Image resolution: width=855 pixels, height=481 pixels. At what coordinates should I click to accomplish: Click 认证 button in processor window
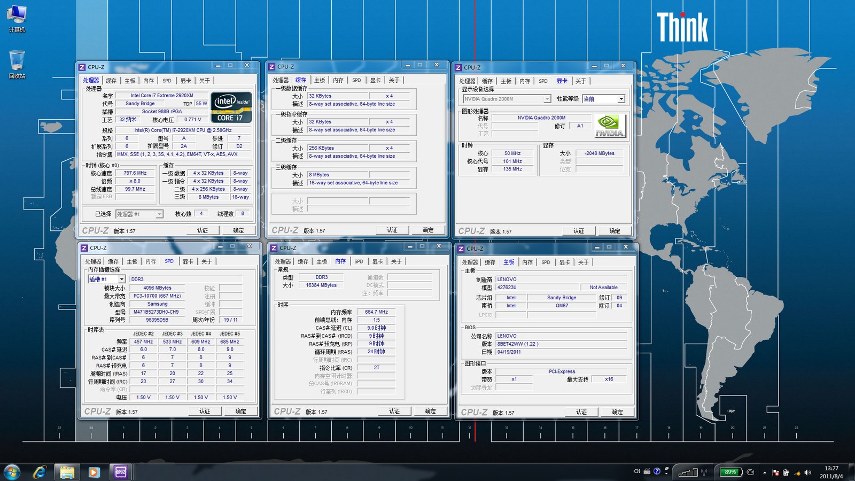[x=203, y=230]
